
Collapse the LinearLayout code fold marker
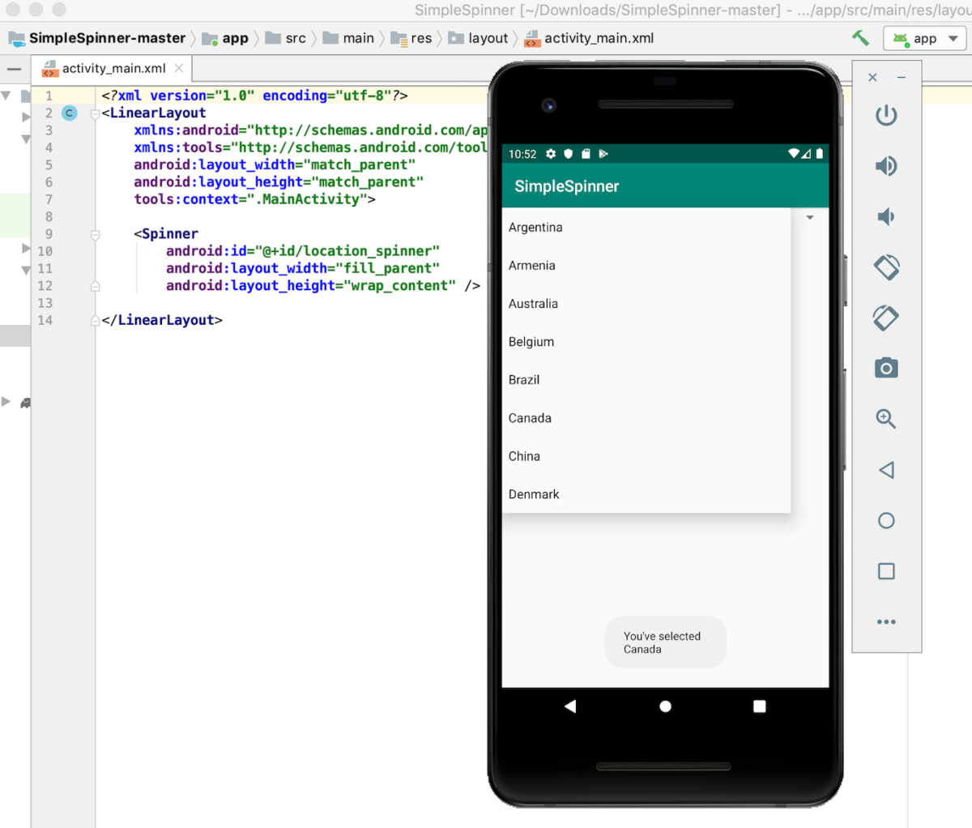96,113
